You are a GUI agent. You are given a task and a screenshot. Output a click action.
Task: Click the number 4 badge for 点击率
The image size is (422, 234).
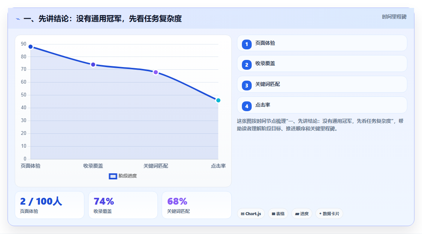(x=246, y=106)
